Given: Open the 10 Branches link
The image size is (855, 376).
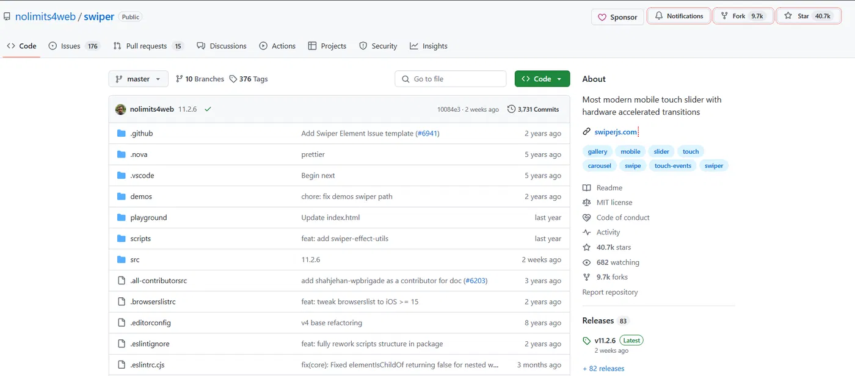Looking at the screenshot, I should pos(200,79).
